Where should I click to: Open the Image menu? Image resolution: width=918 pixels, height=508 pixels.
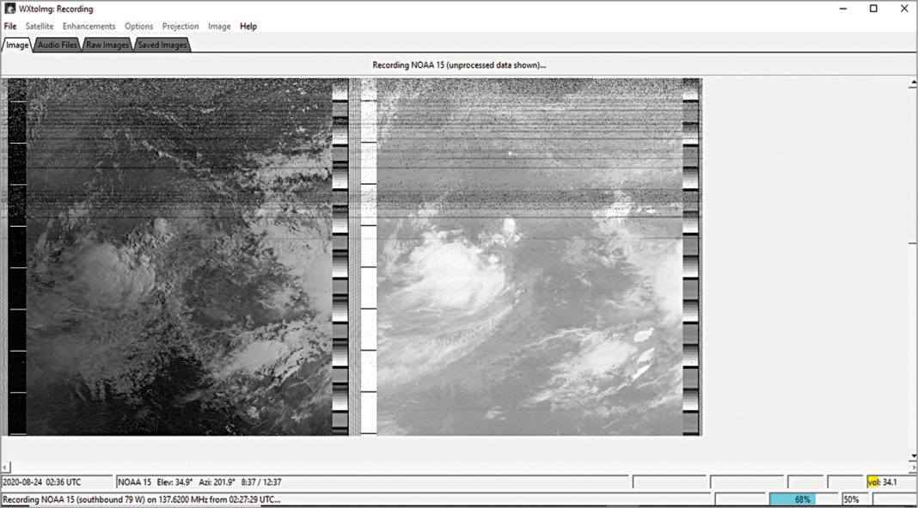click(219, 26)
